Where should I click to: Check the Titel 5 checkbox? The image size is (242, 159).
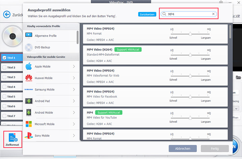pyautogui.click(x=4, y=97)
